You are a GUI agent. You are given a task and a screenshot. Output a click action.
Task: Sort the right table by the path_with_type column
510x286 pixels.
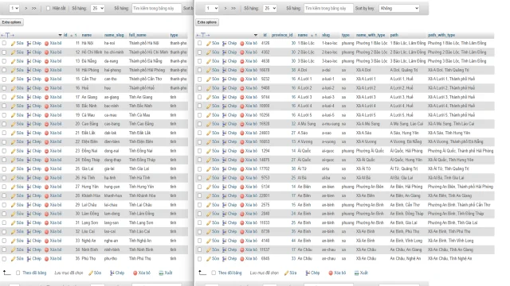coord(441,35)
